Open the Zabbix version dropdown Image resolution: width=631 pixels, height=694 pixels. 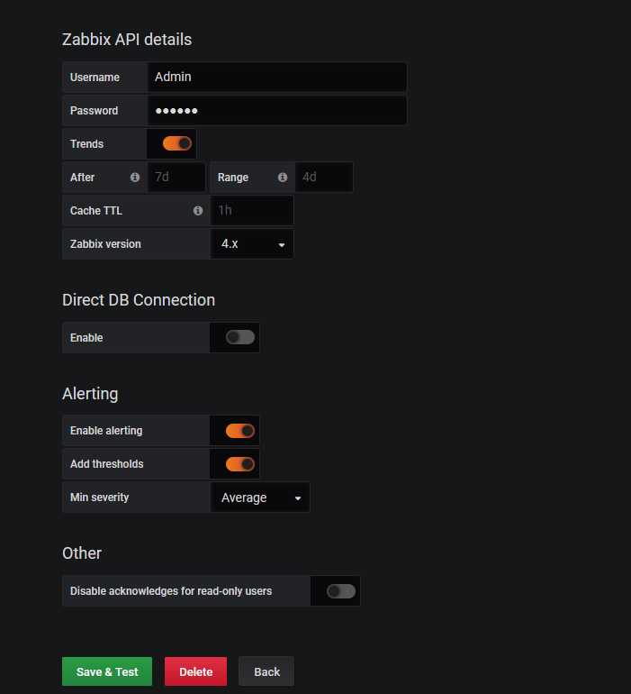click(252, 244)
